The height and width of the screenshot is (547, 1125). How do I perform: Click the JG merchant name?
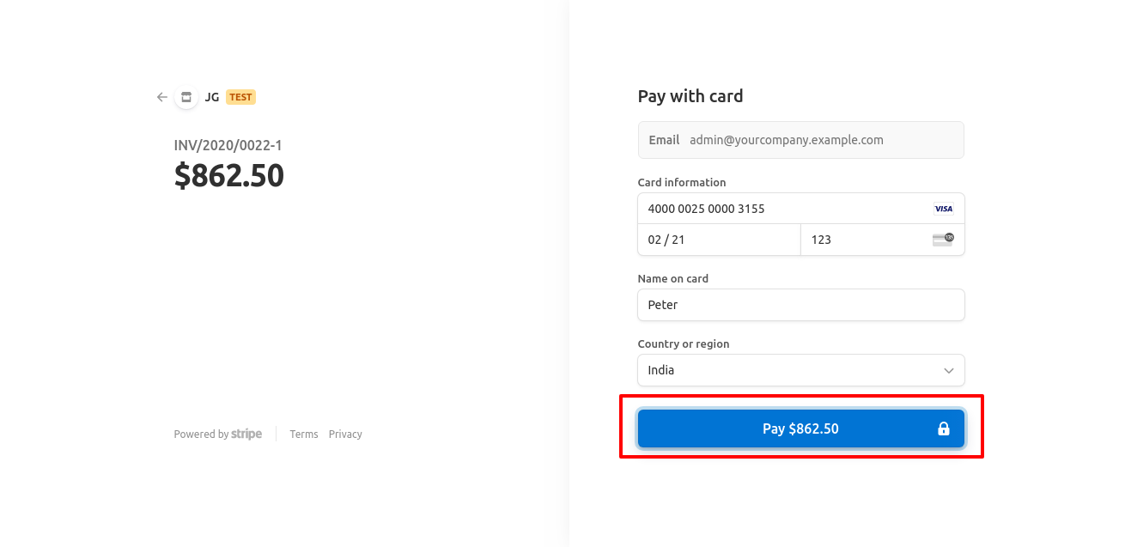click(x=212, y=97)
